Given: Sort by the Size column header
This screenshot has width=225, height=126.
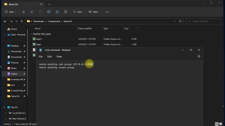Looking at the screenshot, I should 127,29.
